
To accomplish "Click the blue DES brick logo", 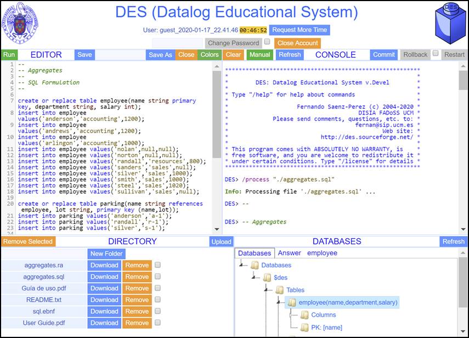I will [450, 24].
